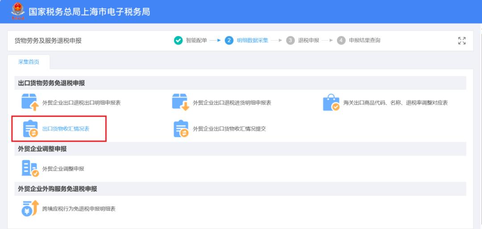The width and height of the screenshot is (482, 229).
Task: Click the 货物劳务及服务退税申报 page title
Action: click(x=48, y=41)
